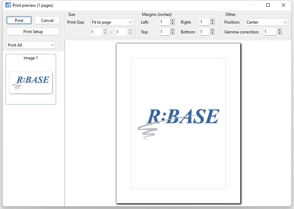
Task: Decrease the print height stepper
Action: point(130,33)
